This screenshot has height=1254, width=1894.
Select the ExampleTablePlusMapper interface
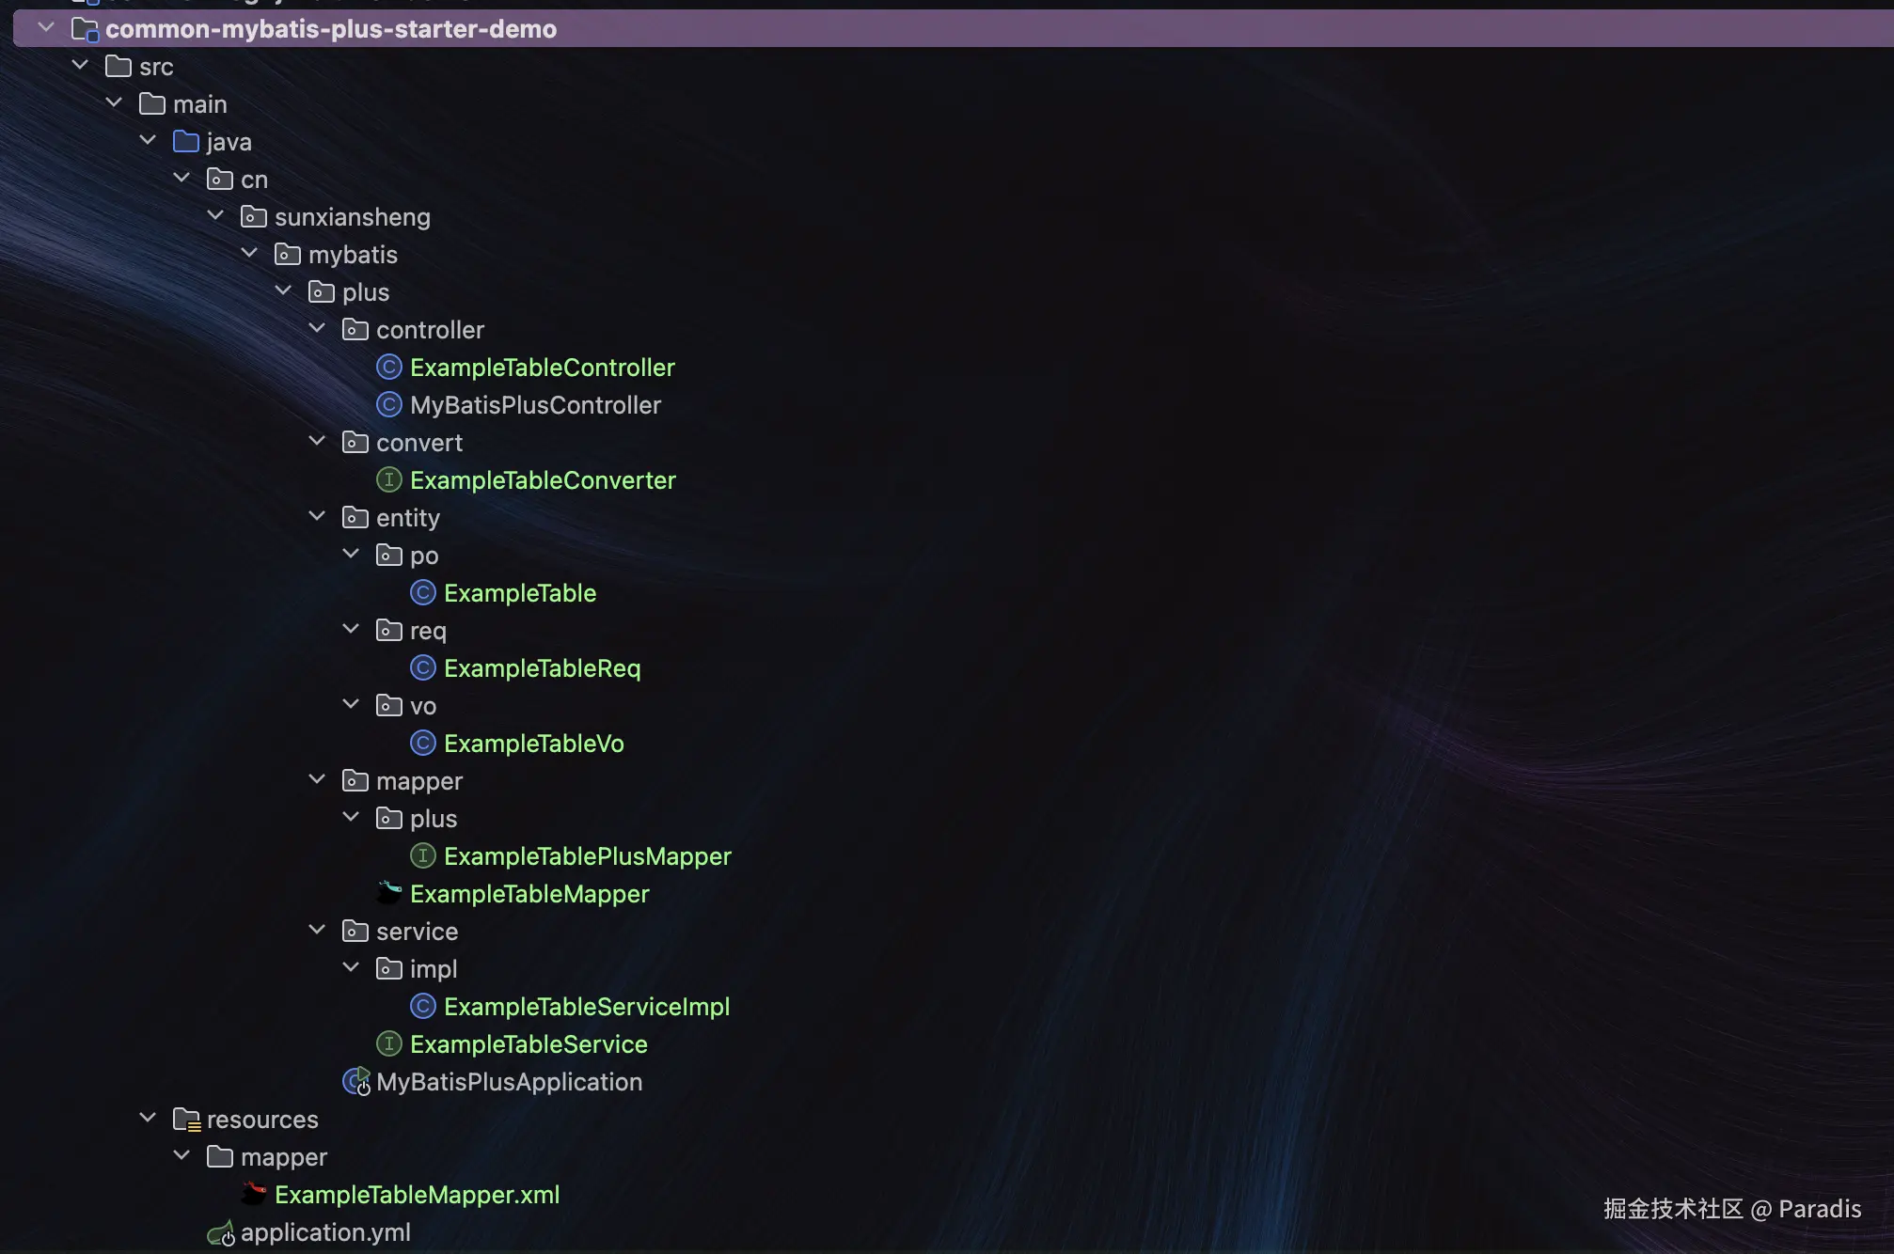pos(587,856)
